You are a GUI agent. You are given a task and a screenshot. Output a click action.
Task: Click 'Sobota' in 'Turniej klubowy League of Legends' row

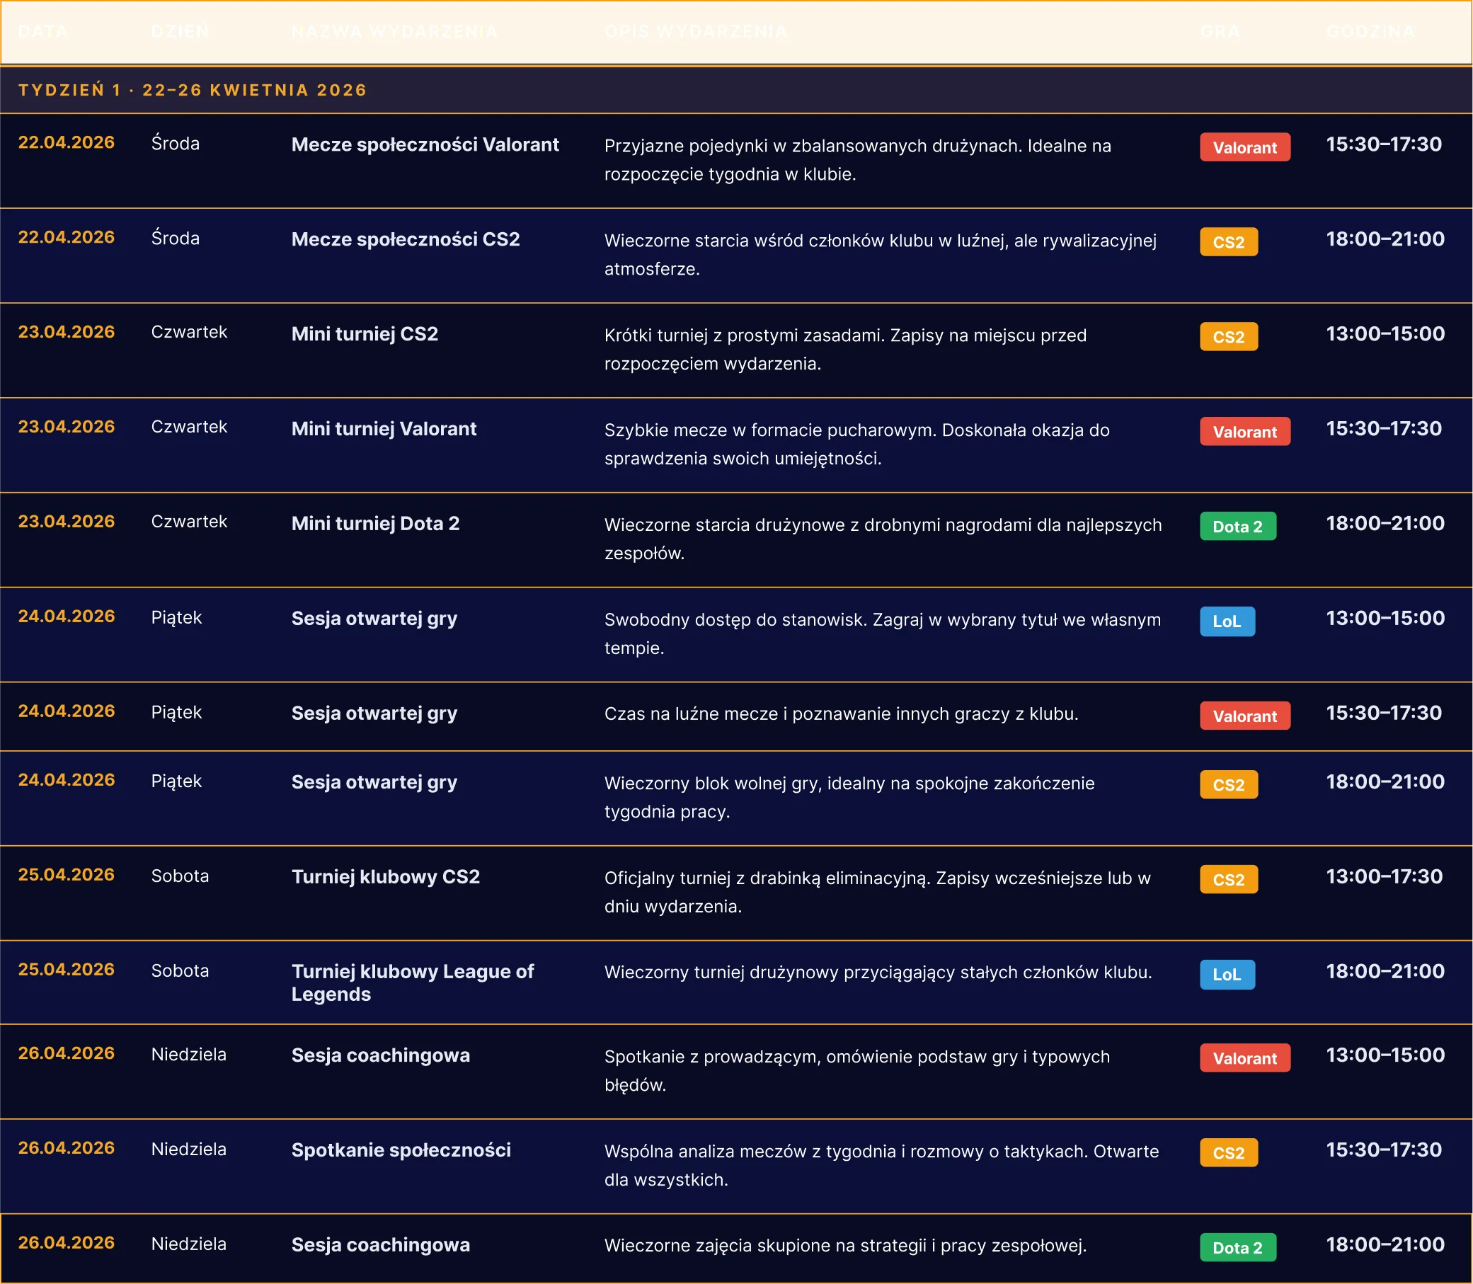[180, 970]
